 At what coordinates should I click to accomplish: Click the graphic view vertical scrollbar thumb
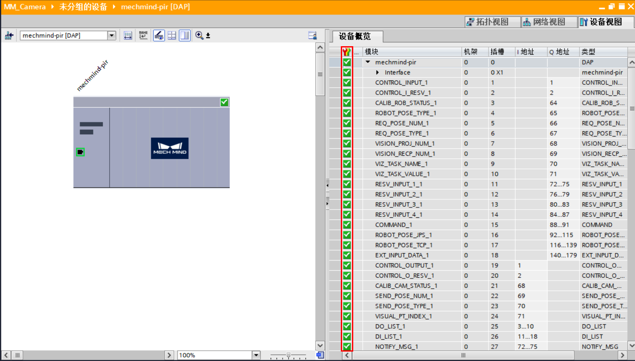click(x=320, y=74)
